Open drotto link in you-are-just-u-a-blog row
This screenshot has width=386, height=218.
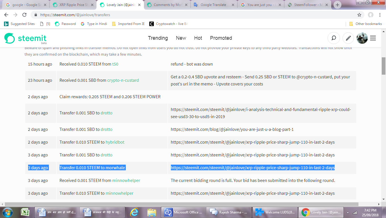tap(106, 129)
